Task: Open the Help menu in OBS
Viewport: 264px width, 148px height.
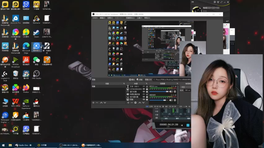Action: pos(147,18)
